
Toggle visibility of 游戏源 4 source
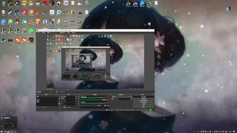tap(76, 98)
